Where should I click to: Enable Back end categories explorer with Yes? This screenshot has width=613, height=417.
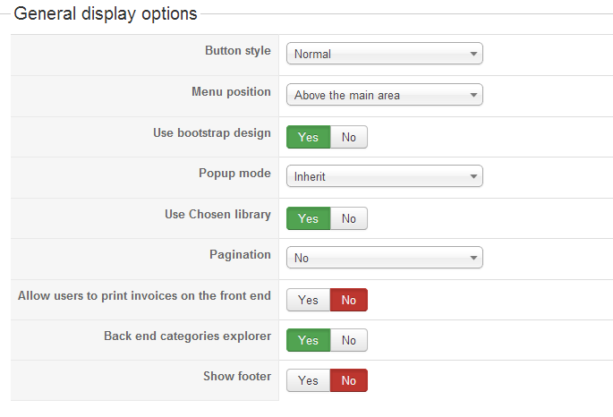click(x=308, y=340)
